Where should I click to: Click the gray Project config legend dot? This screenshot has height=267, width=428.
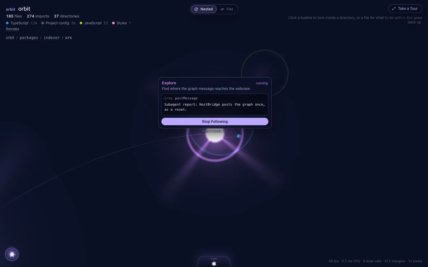[x=43, y=23]
